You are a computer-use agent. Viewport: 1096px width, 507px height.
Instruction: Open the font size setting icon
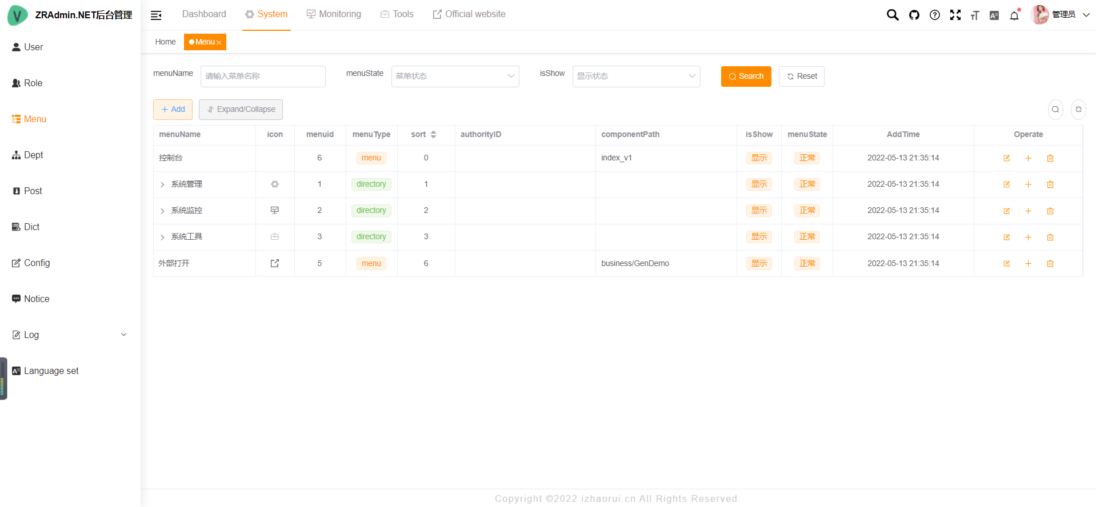click(975, 15)
